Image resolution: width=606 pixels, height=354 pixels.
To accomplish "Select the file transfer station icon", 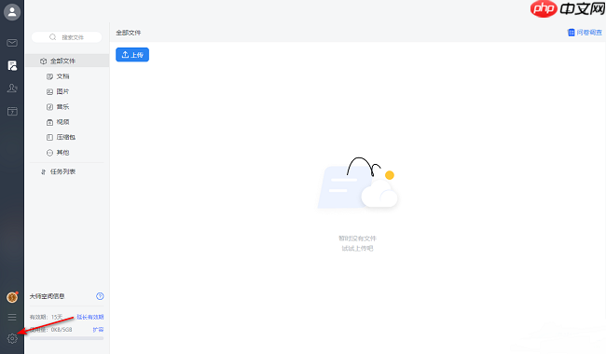I will (x=12, y=65).
